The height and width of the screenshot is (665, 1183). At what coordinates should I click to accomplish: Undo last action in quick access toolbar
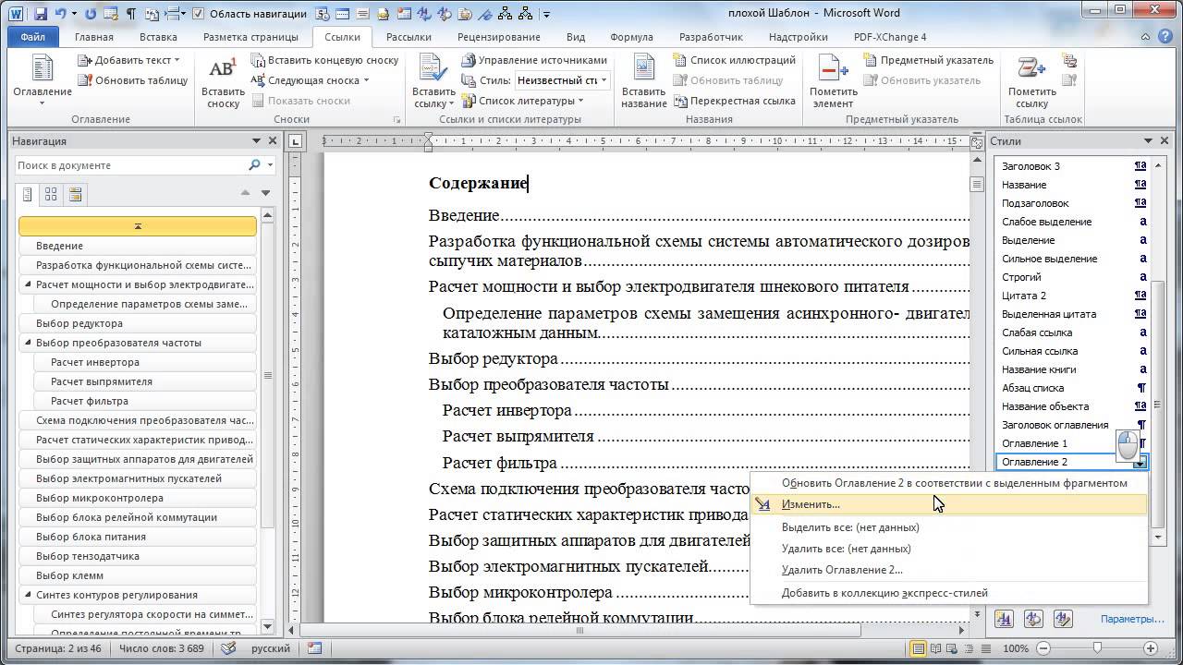(x=61, y=14)
